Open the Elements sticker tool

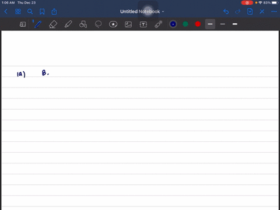[x=113, y=24]
